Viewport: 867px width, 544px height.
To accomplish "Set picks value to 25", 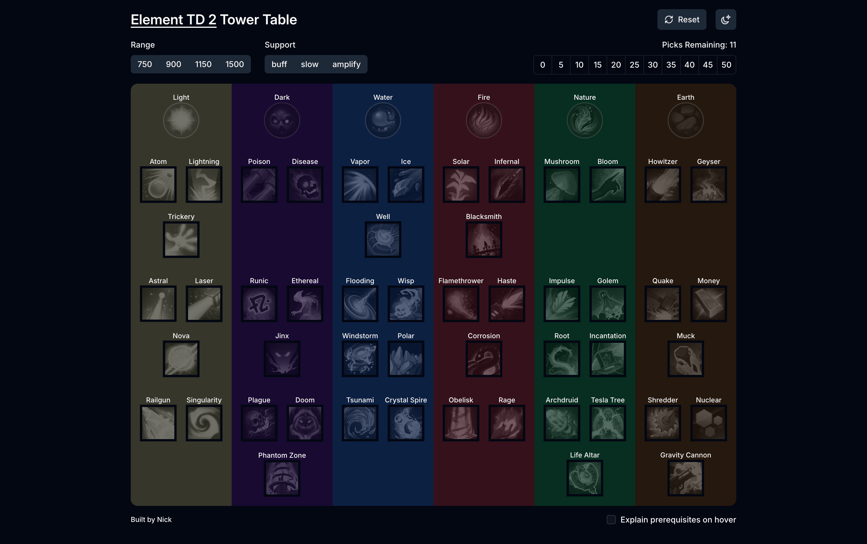I will pos(634,64).
